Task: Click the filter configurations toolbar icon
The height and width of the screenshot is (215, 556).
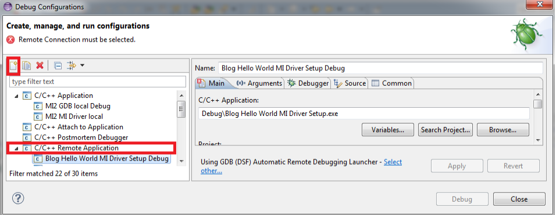Action: (72, 65)
